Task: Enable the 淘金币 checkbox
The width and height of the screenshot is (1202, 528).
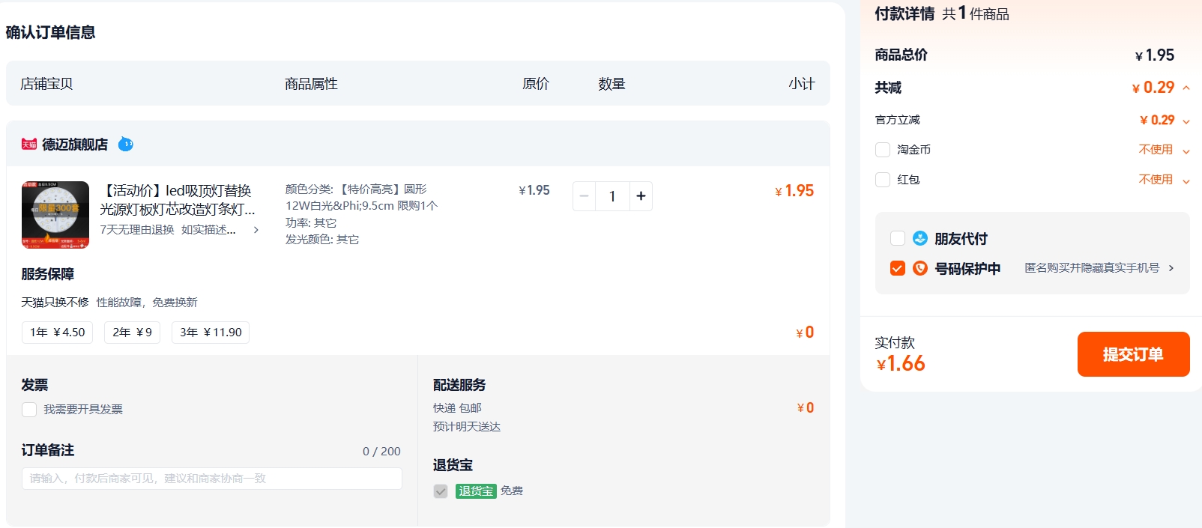Action: (x=883, y=150)
